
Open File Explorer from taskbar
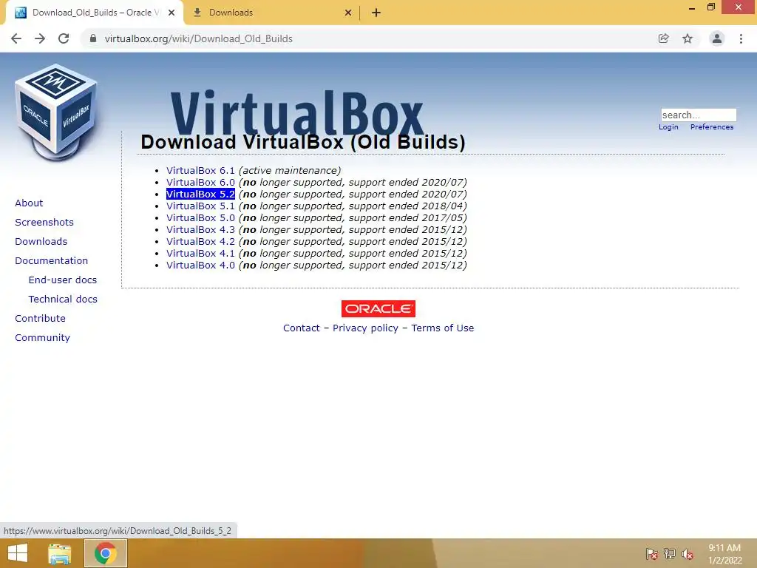click(59, 553)
